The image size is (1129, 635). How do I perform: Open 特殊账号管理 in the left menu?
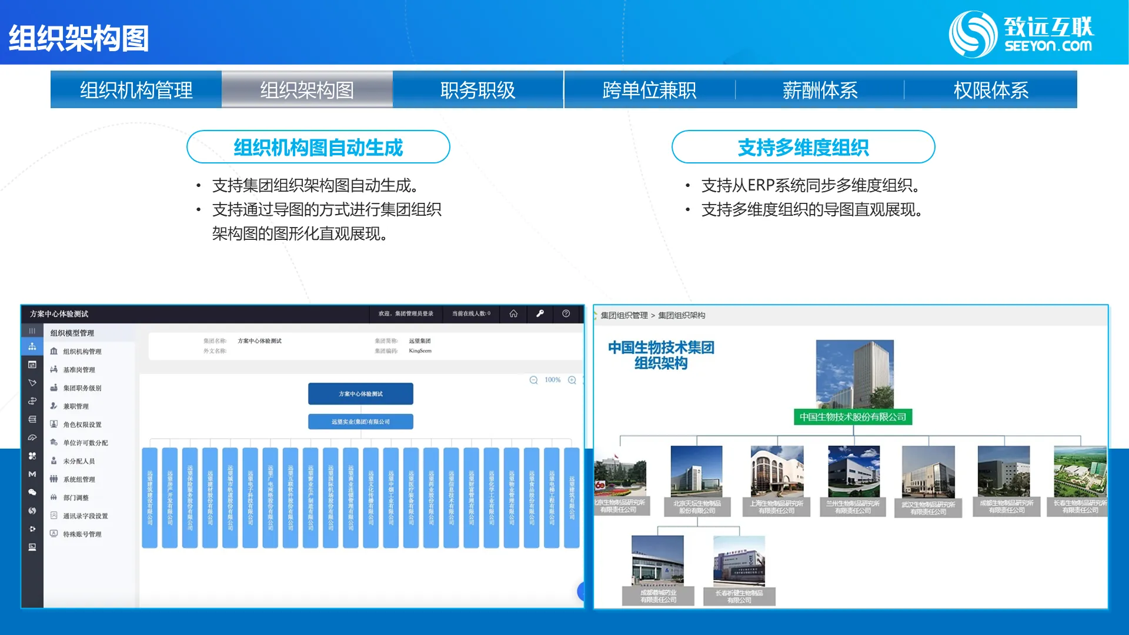(82, 534)
